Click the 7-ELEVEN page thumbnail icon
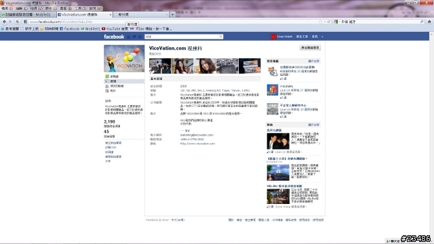The height and width of the screenshot is (244, 434). 273,90
